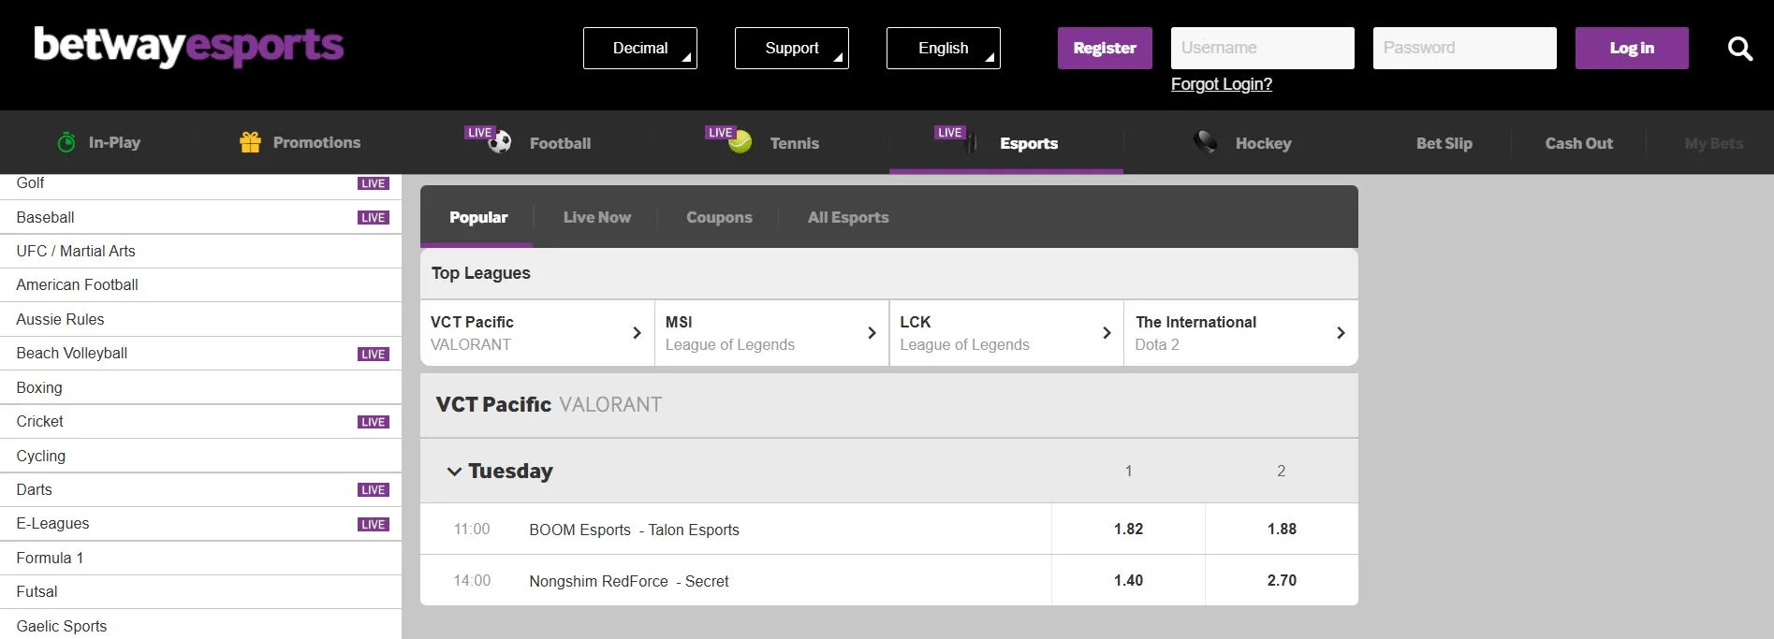Switch to the All Esports tab
Image resolution: width=1774 pixels, height=639 pixels.
pyautogui.click(x=847, y=217)
